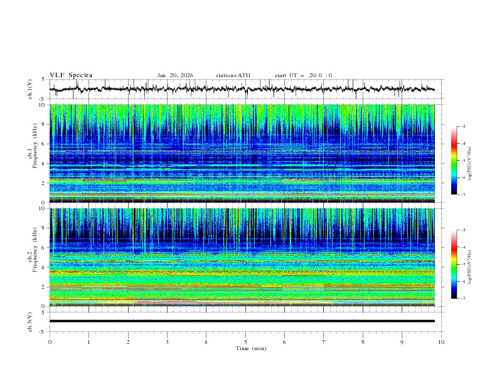Screen dimensions: 497x384
Task: Click ch.2 frequency axis tick "2"
Action: coord(43,287)
